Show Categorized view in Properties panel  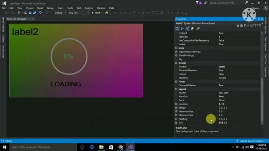pyautogui.click(x=177, y=29)
